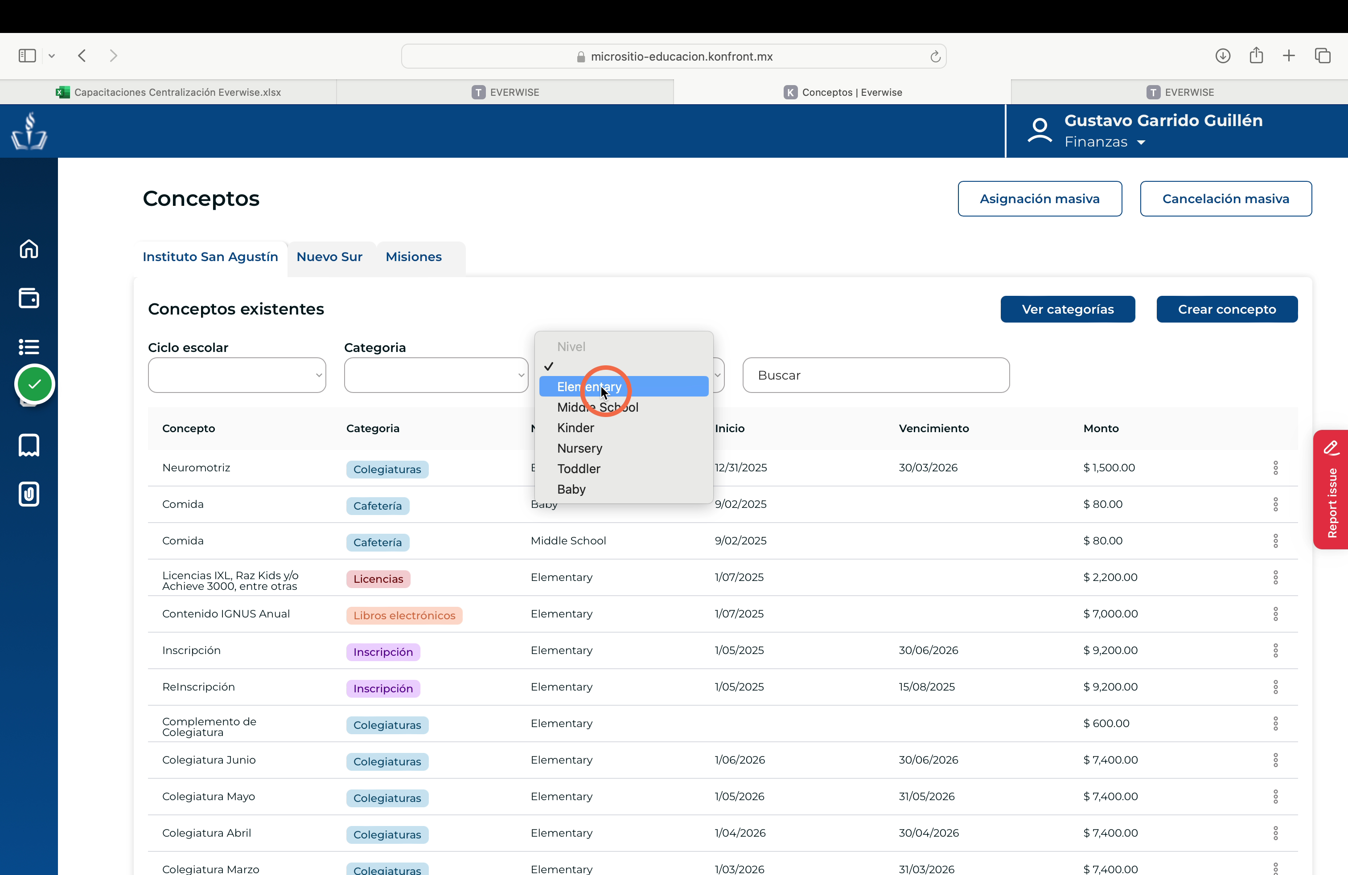Go back with Safari back arrow

[82, 55]
